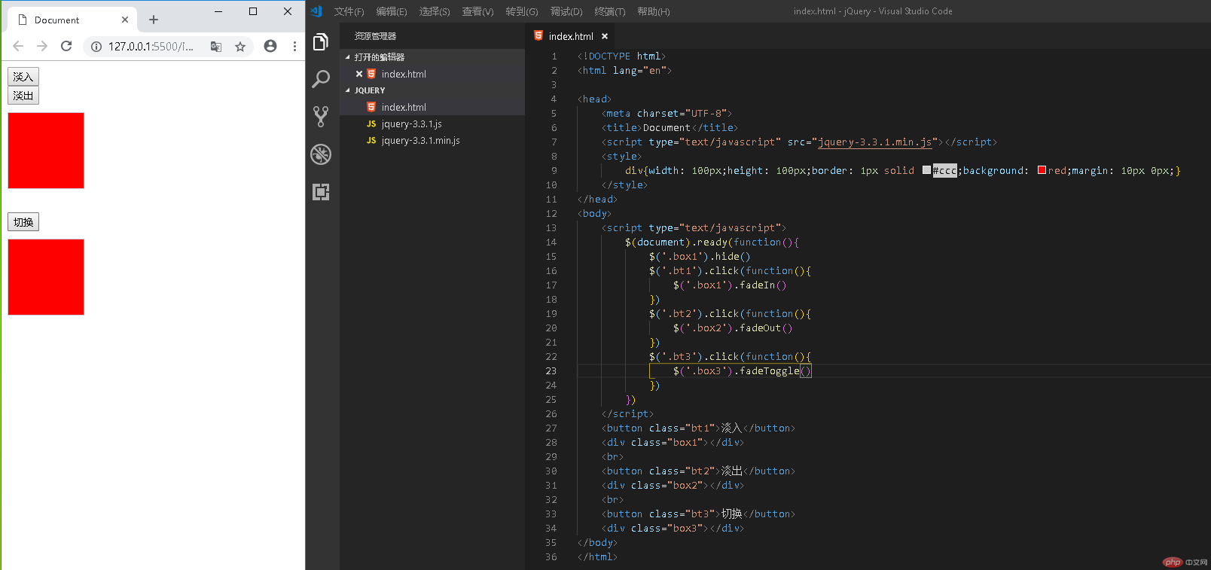Click the title tag text Document in code
This screenshot has height=570, width=1211.
(667, 127)
